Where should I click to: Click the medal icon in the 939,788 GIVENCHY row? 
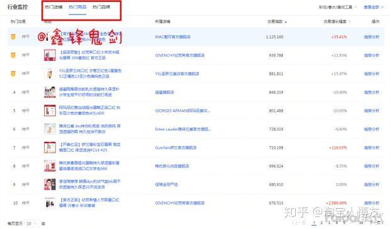13,55
